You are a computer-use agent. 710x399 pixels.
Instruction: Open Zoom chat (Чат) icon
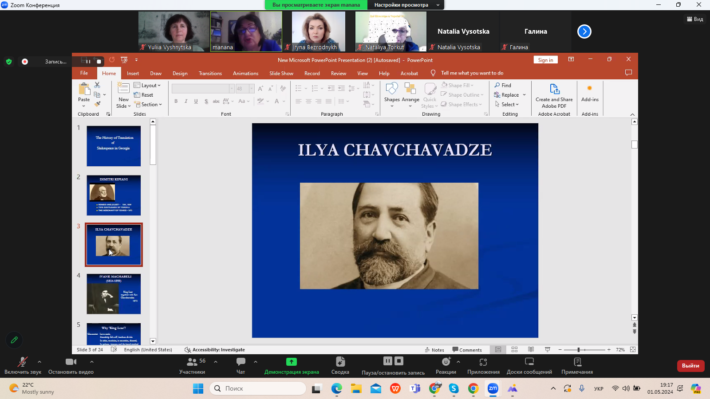click(241, 362)
